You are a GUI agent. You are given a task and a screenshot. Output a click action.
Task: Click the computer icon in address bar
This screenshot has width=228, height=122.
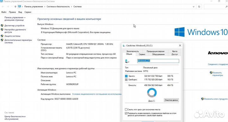coord(20,6)
